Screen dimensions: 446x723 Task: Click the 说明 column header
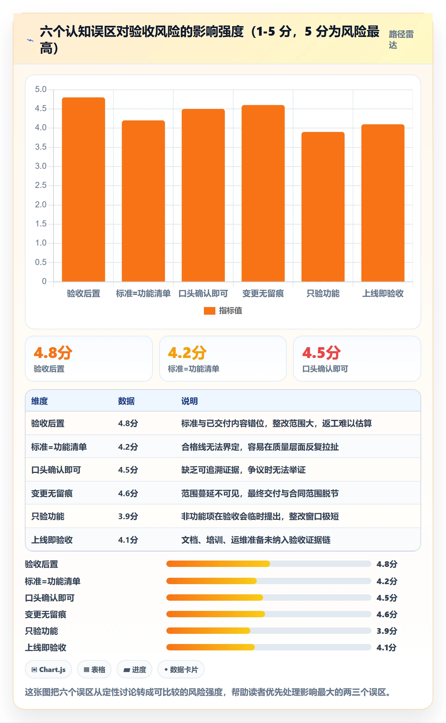tap(190, 401)
